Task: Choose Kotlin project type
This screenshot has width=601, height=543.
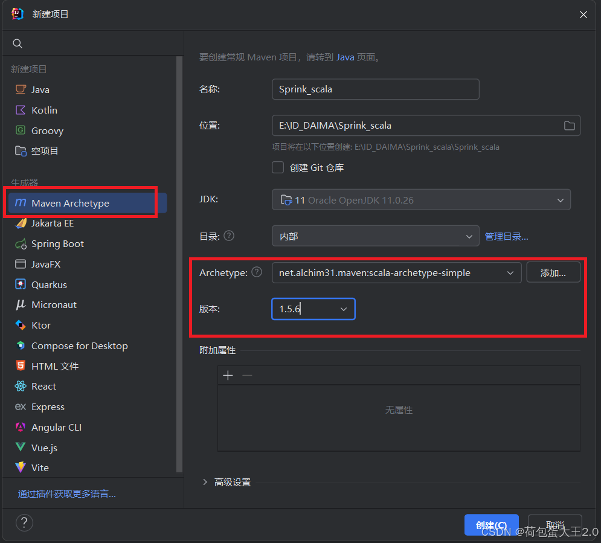Action: [45, 111]
